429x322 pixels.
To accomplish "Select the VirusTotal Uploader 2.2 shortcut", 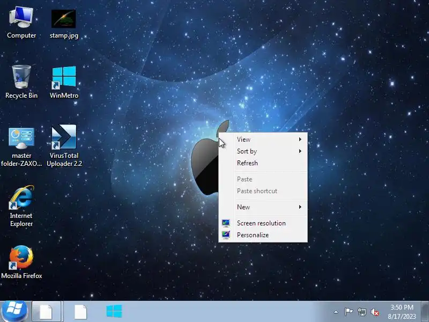I will click(x=64, y=137).
